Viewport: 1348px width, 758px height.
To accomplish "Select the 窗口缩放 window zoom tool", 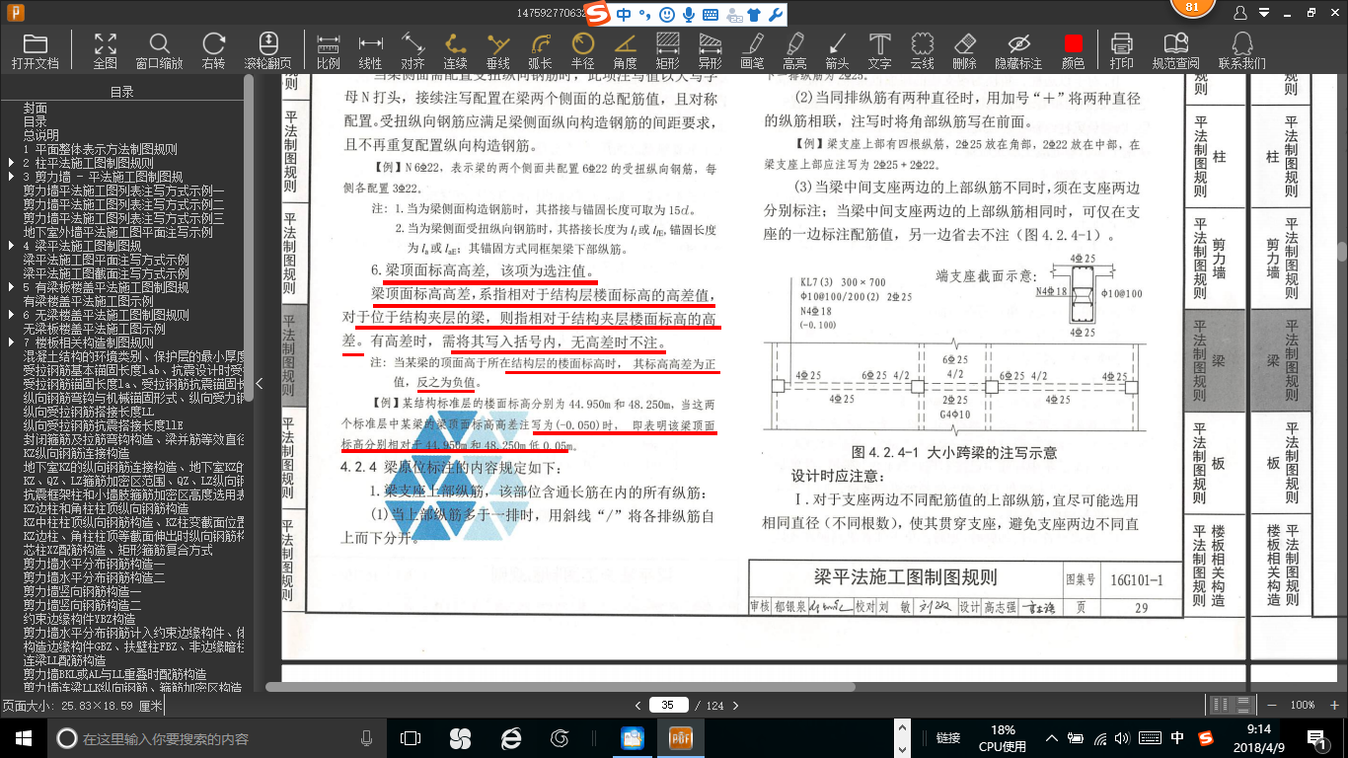I will point(159,50).
